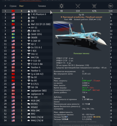Sort by the star medal column icon
Viewport: 117px width, 126px height.
point(61,6)
